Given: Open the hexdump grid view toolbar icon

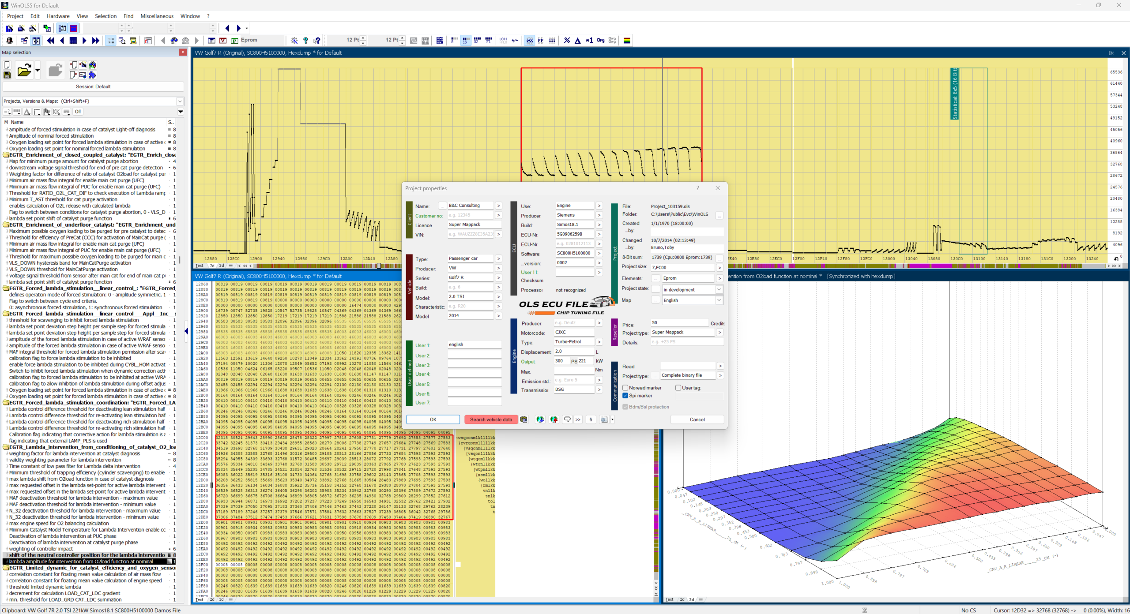Looking at the screenshot, I should [x=73, y=41].
